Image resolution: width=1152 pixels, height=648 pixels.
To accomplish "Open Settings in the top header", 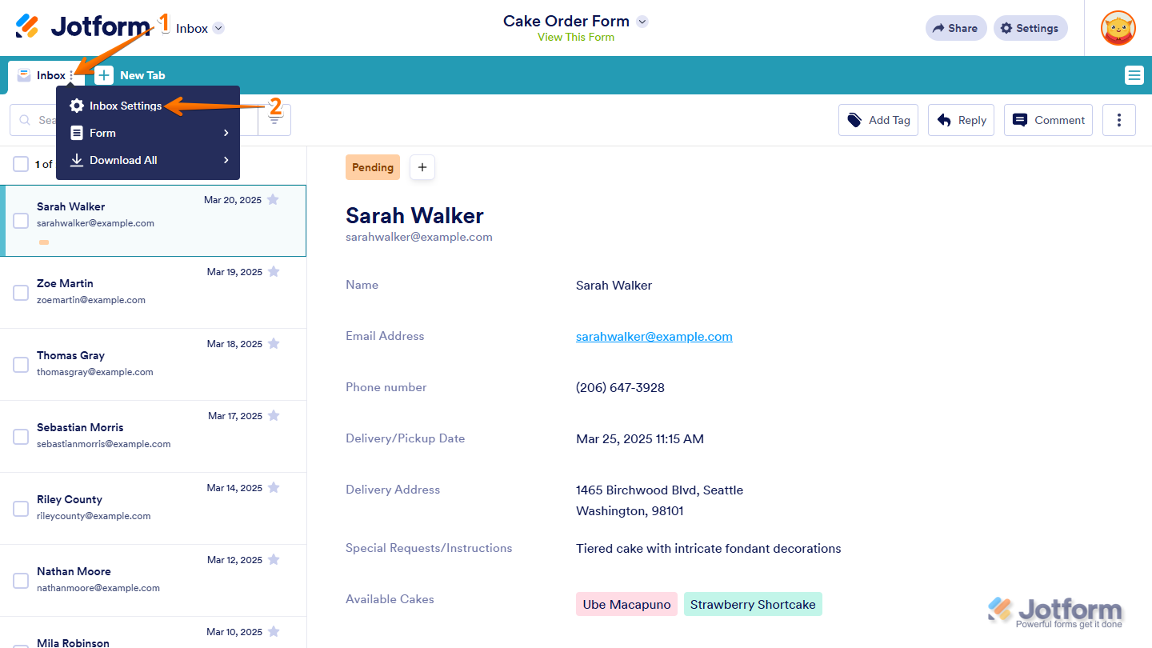I will (1030, 28).
